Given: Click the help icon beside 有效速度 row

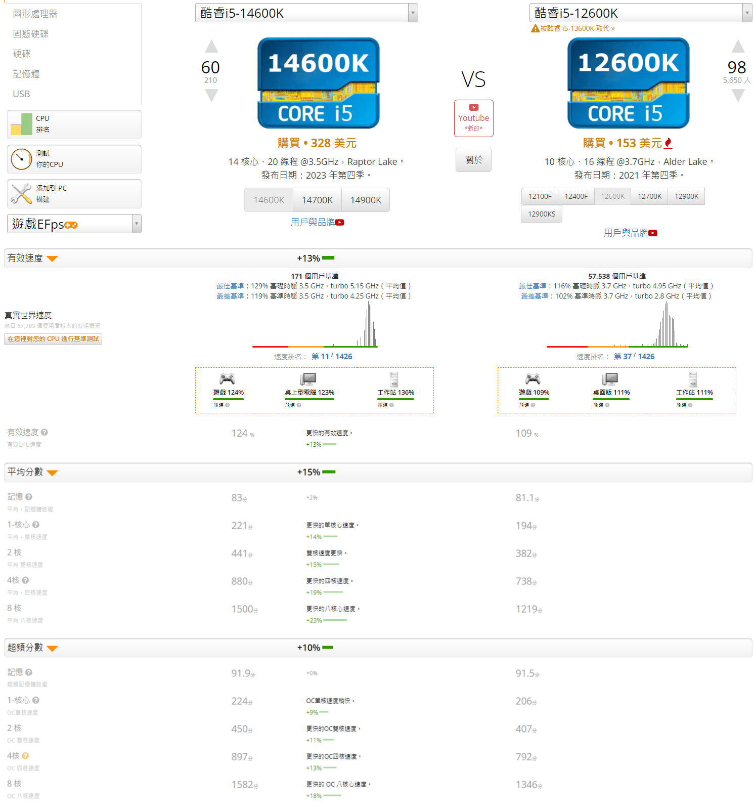Looking at the screenshot, I should pyautogui.click(x=45, y=432).
